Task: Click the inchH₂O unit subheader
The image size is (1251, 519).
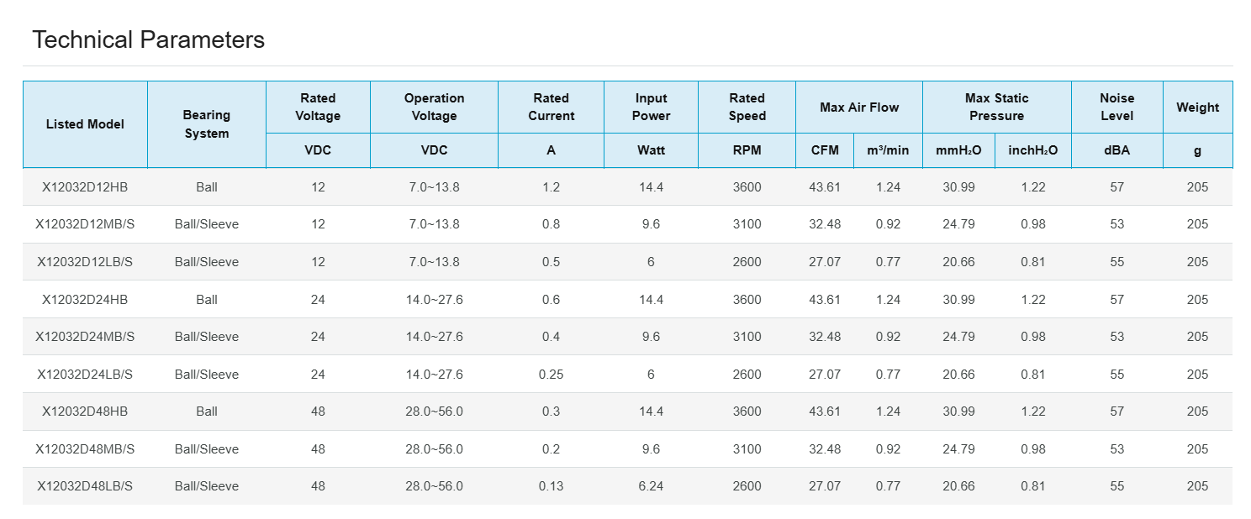Action: 1032,150
